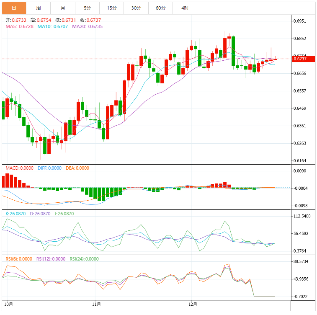Viewport: 317px width, 315px height.
Task: Click the 0.6852 price axis label
Action: (299, 39)
